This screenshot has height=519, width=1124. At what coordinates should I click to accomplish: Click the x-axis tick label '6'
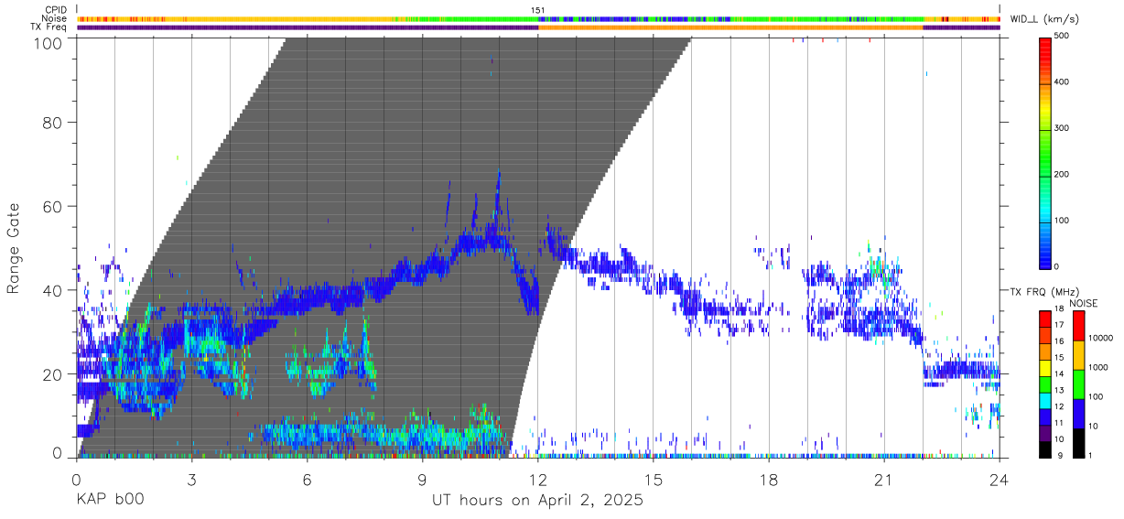click(x=307, y=481)
